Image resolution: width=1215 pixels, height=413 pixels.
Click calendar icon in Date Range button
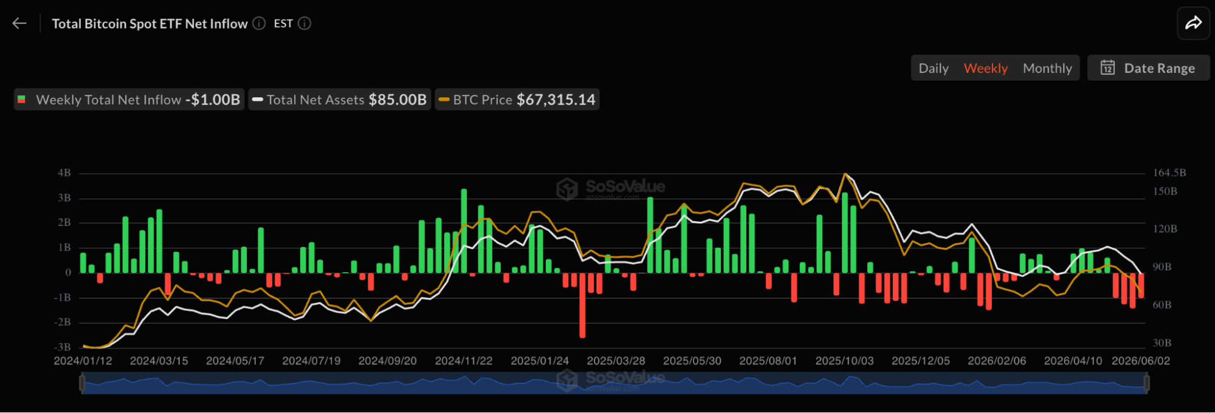coord(1107,67)
